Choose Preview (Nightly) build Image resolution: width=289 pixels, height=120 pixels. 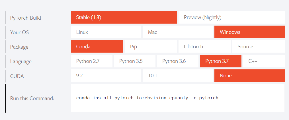[x=231, y=17]
